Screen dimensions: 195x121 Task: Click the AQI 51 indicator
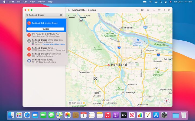coord(81,103)
